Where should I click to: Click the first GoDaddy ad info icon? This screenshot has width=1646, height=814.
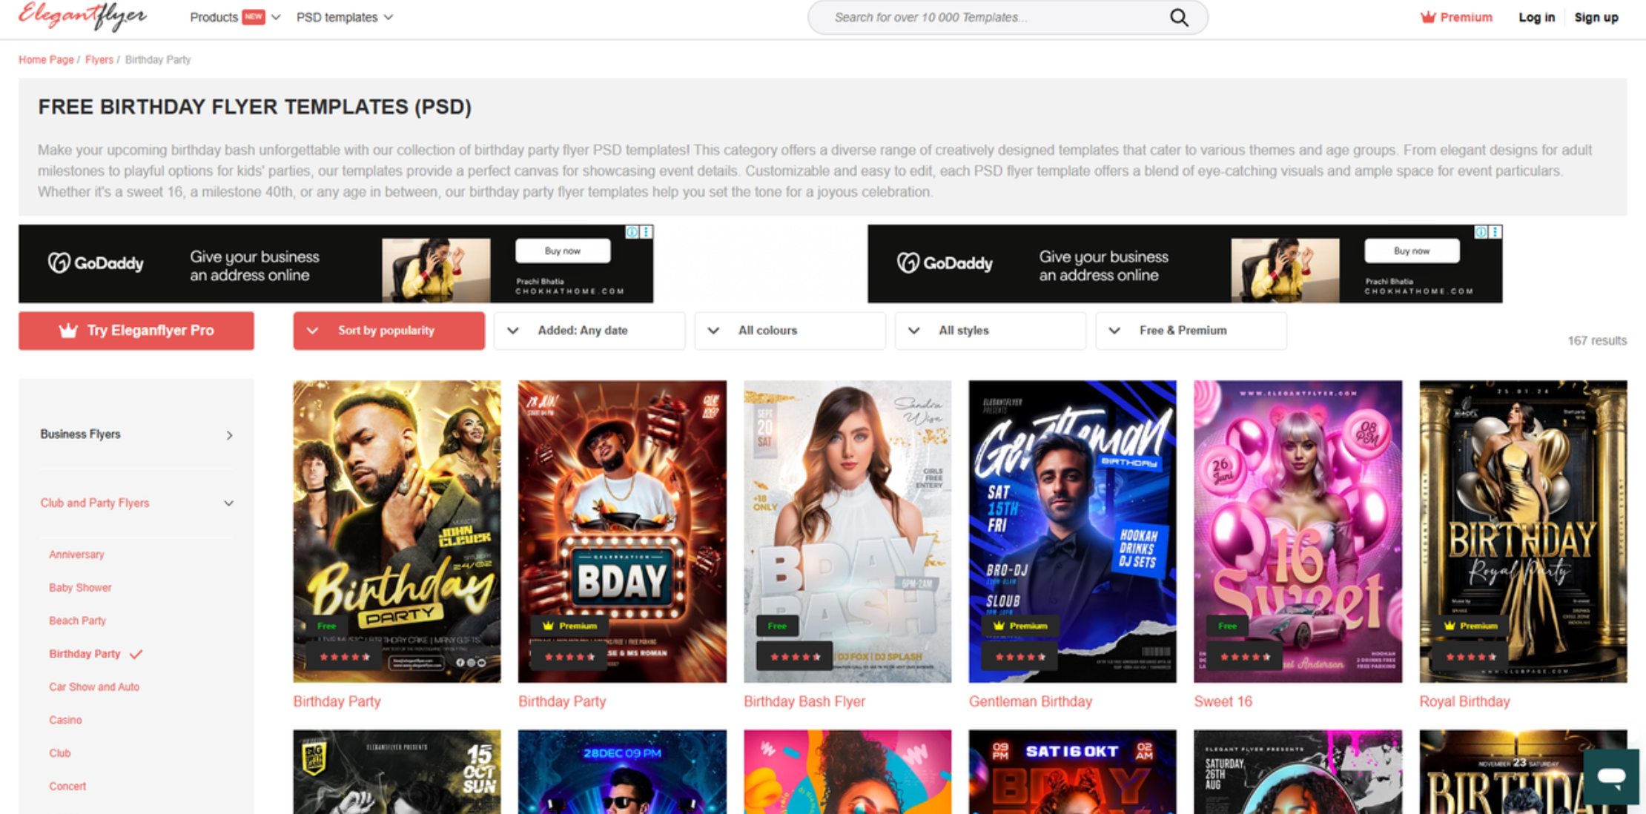(x=632, y=232)
